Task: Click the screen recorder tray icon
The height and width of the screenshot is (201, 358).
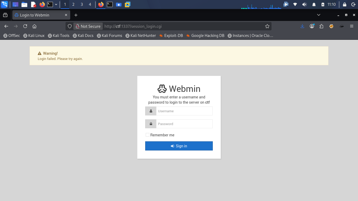Action: click(x=286, y=4)
